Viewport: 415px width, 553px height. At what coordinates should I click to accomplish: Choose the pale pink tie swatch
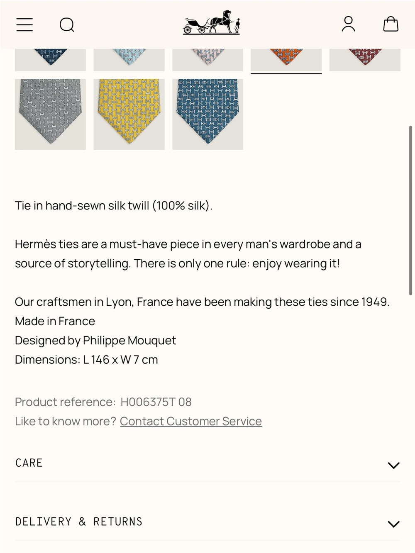point(207,60)
